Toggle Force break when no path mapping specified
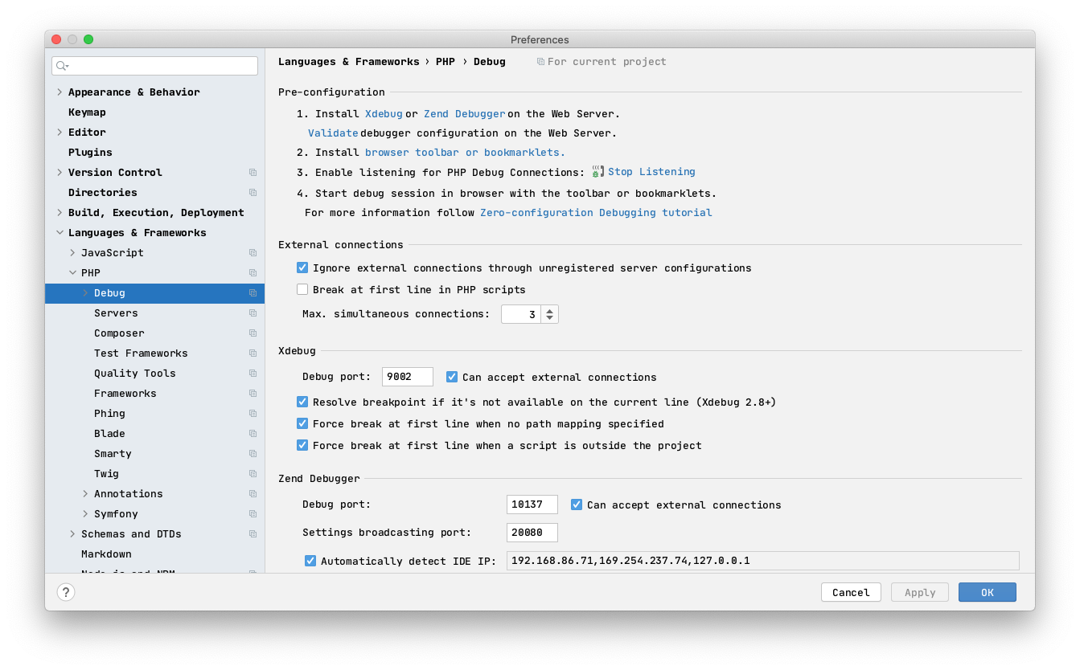Screen dimensions: 1080x670 (x=302, y=423)
